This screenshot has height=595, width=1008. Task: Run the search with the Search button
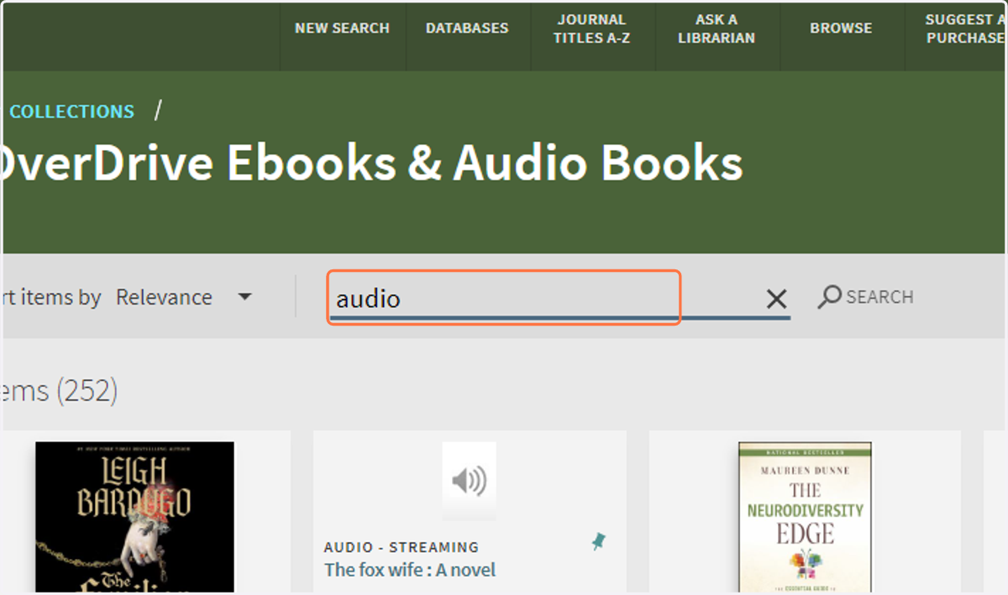[x=865, y=297]
